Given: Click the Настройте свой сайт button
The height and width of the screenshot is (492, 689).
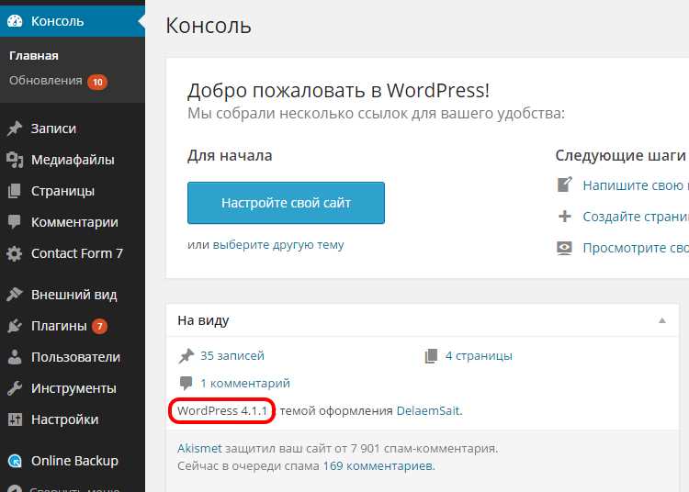Looking at the screenshot, I should tap(286, 203).
